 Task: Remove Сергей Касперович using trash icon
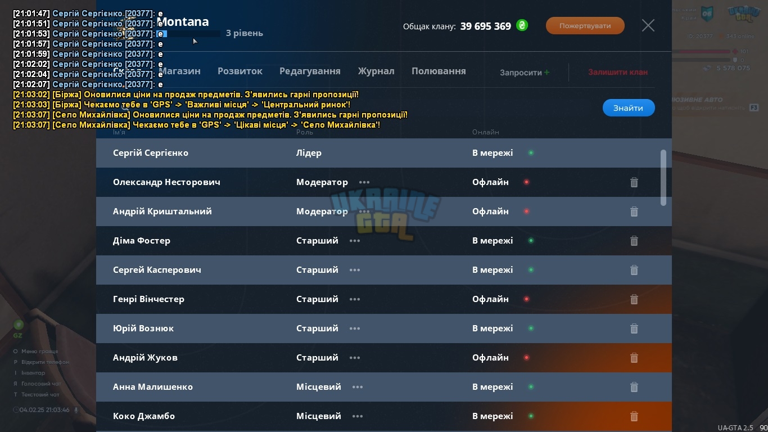pos(634,270)
